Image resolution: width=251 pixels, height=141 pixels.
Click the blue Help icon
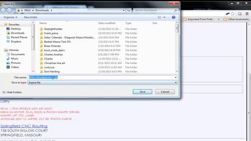pos(173,17)
